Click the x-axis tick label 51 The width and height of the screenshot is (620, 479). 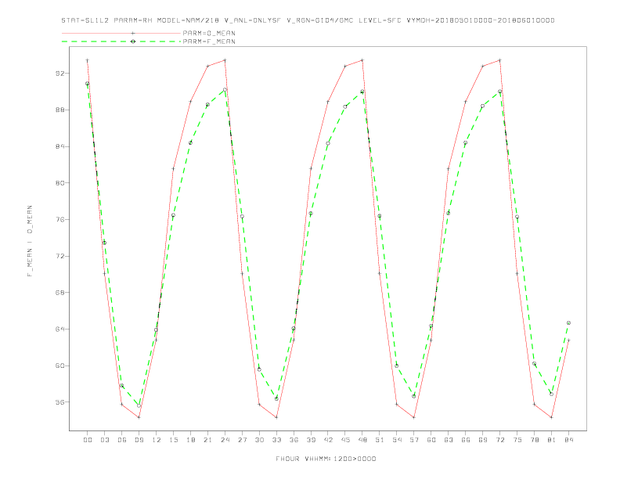380,440
